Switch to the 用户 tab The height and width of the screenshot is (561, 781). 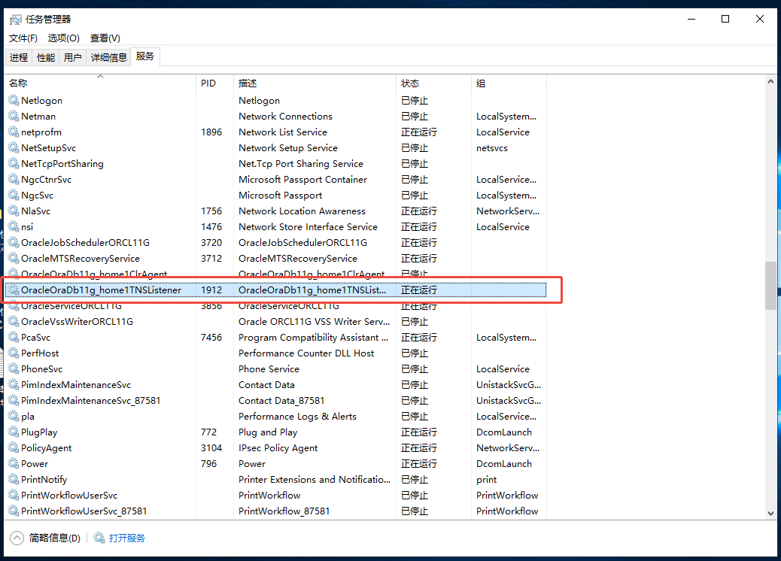(x=73, y=57)
